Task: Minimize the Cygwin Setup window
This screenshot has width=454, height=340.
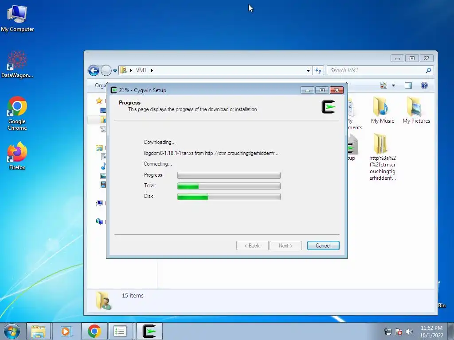Action: point(307,90)
